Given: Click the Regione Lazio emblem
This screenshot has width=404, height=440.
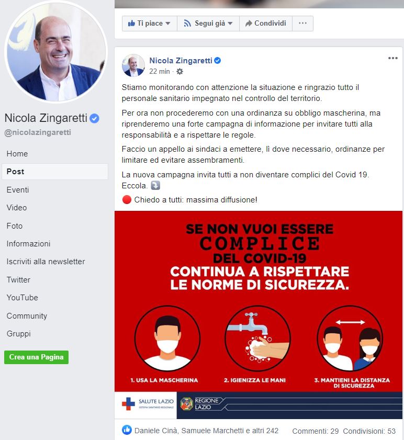Looking at the screenshot, I should 186,404.
